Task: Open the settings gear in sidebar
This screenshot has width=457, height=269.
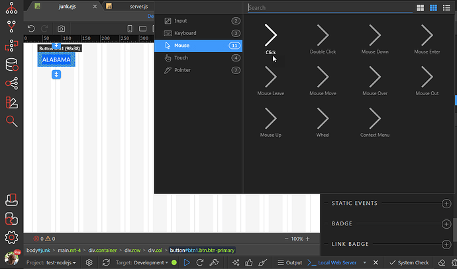Action: [11, 237]
